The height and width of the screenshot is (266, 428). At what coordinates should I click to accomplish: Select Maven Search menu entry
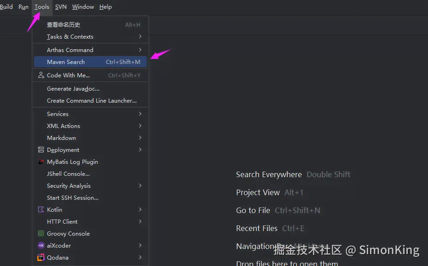(66, 62)
